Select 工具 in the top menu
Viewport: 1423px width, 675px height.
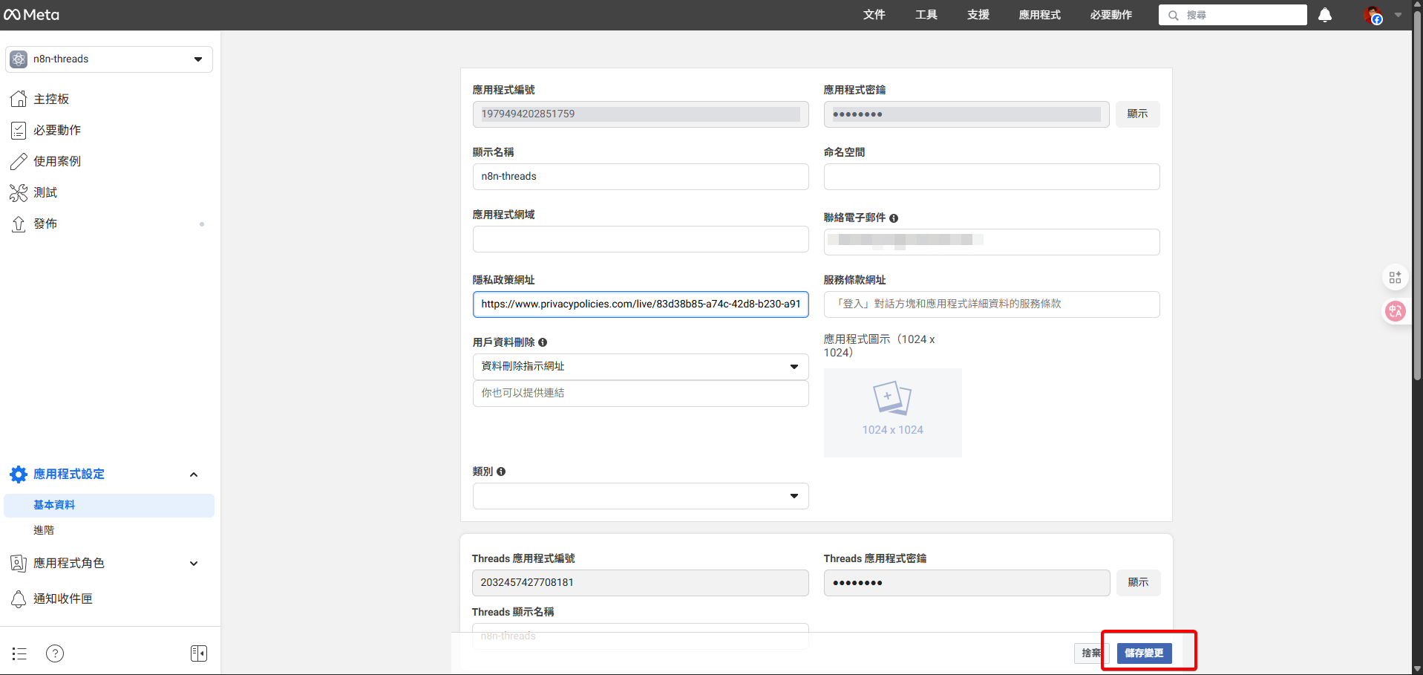925,14
